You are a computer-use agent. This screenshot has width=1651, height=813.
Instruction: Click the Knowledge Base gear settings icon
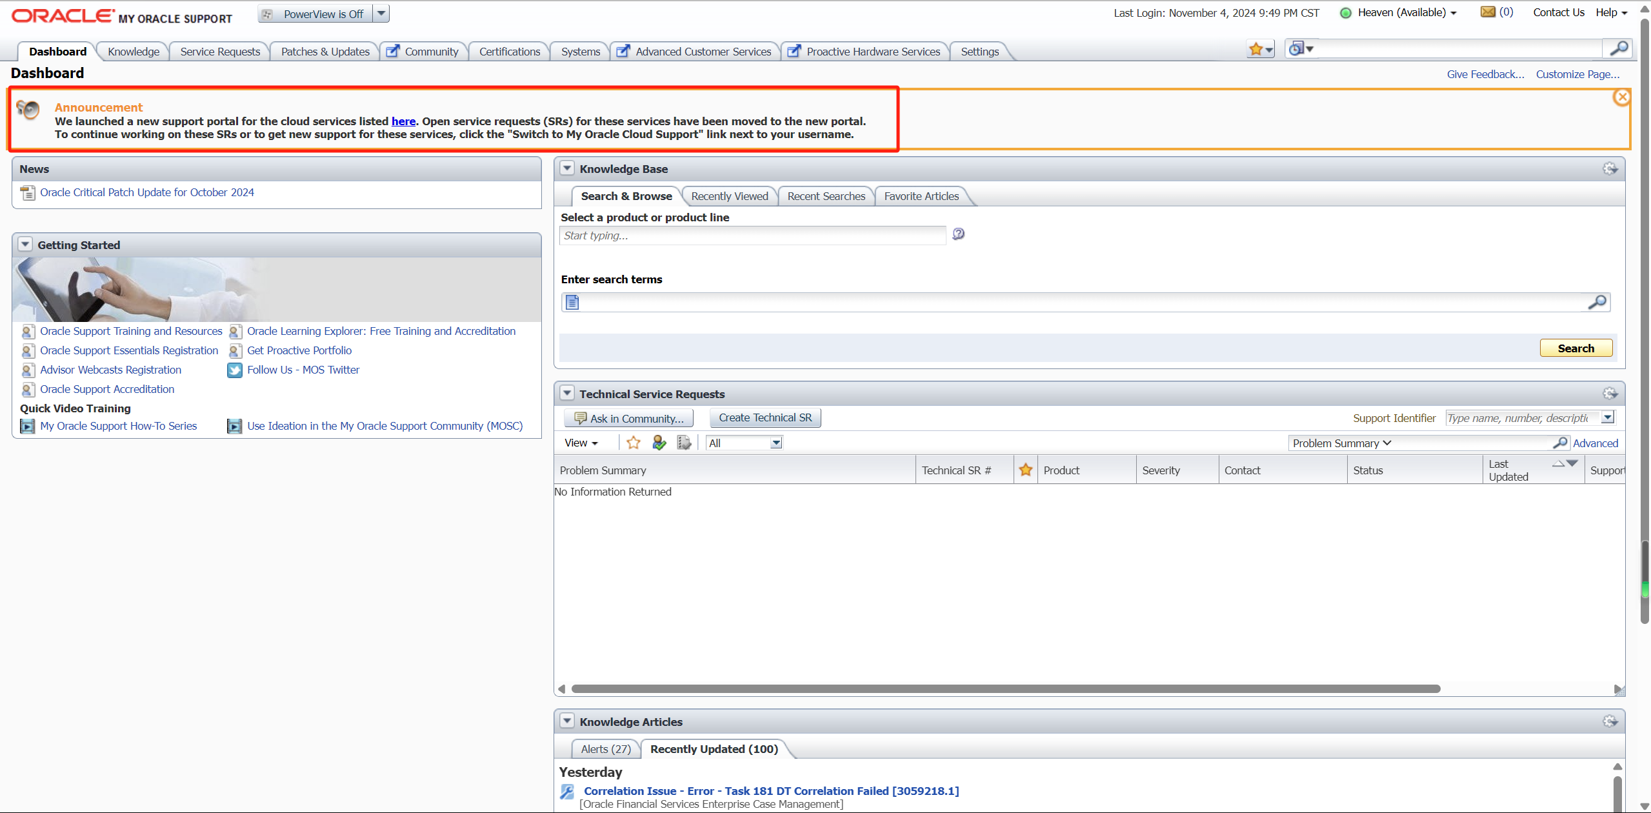[1610, 169]
